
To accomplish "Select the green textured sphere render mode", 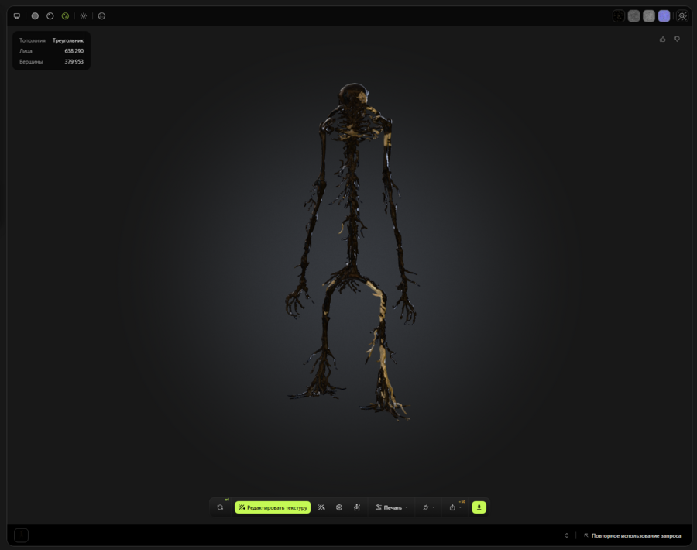I will point(65,16).
